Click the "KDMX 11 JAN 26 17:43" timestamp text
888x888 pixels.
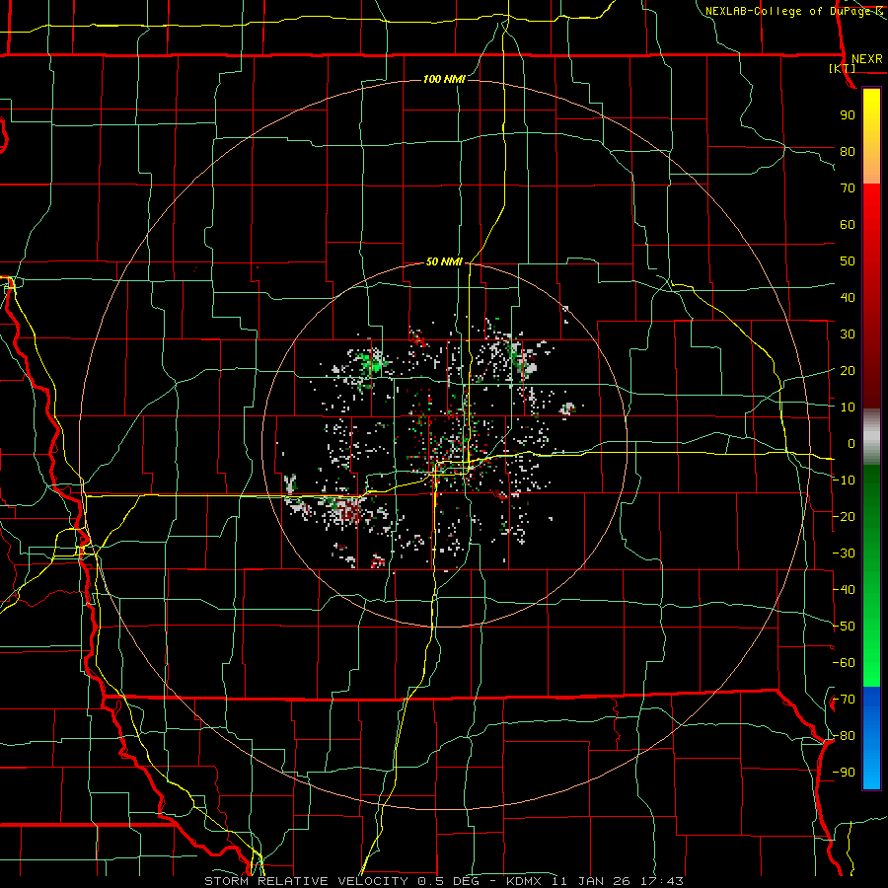pos(595,881)
